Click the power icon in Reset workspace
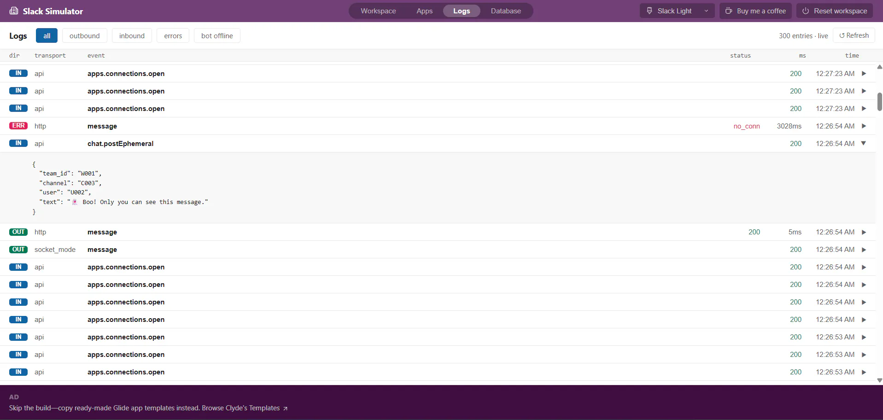883x420 pixels. click(806, 11)
